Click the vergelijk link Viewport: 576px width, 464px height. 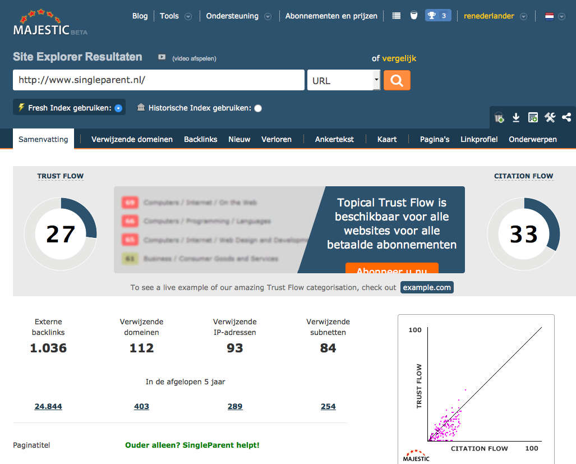coord(399,58)
